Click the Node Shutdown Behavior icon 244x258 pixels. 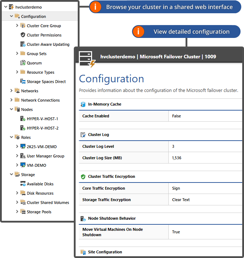point(83,219)
